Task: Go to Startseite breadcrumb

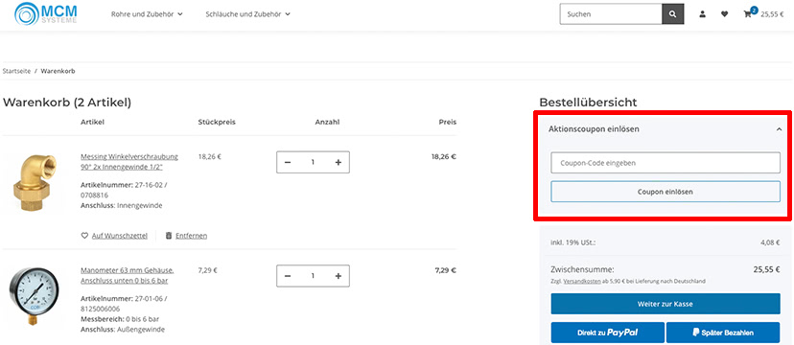Action: (16, 71)
